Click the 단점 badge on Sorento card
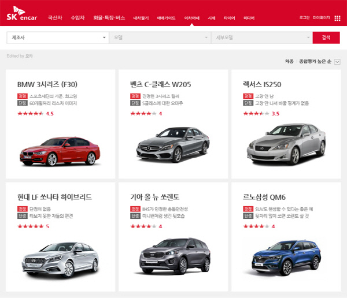This screenshot has height=298, width=347. [x=135, y=216]
